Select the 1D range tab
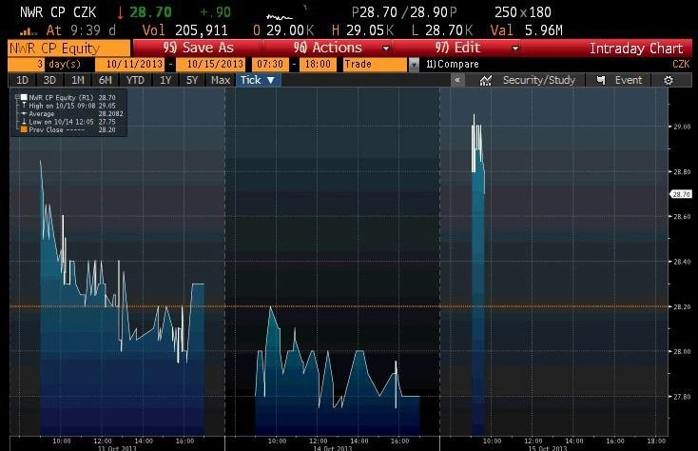Viewport: 698px width, 451px height. [22, 80]
